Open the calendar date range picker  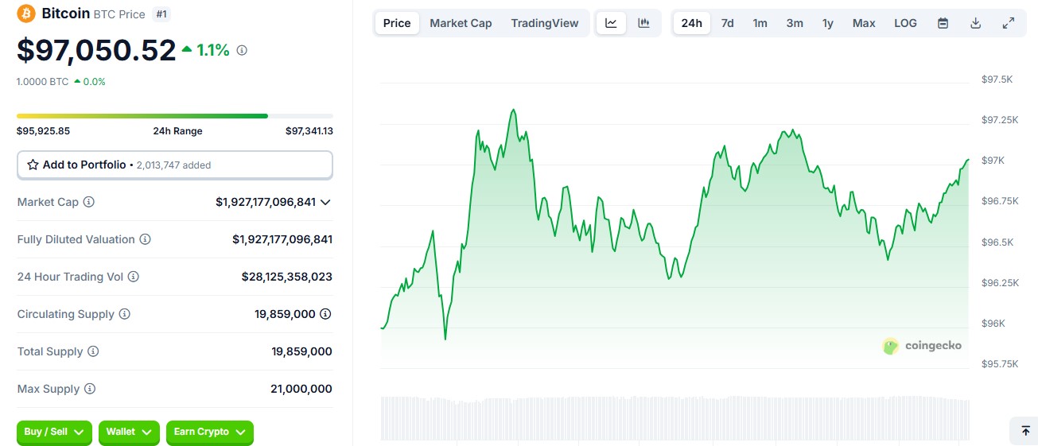click(x=943, y=23)
